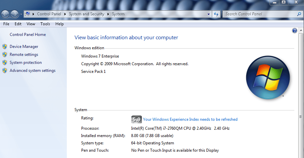Select Control Panel in the address breadcrumb
The width and height of the screenshot is (304, 158).
pos(49,14)
